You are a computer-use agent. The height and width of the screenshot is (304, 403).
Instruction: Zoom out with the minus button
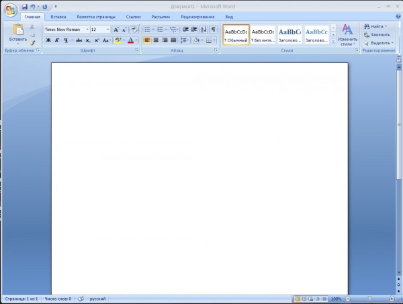click(x=348, y=299)
